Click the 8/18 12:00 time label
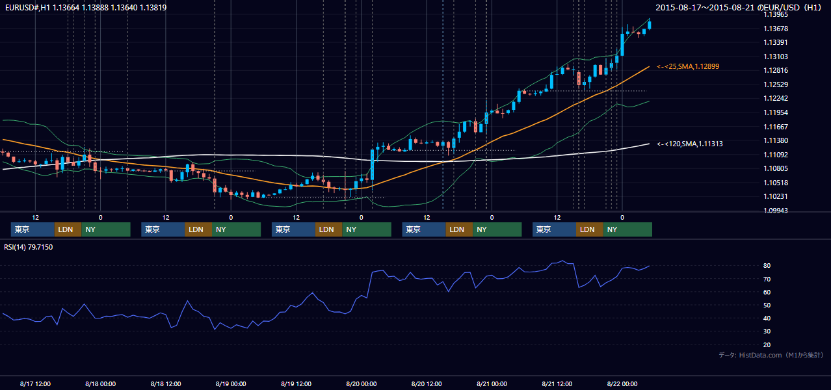 pyautogui.click(x=166, y=383)
